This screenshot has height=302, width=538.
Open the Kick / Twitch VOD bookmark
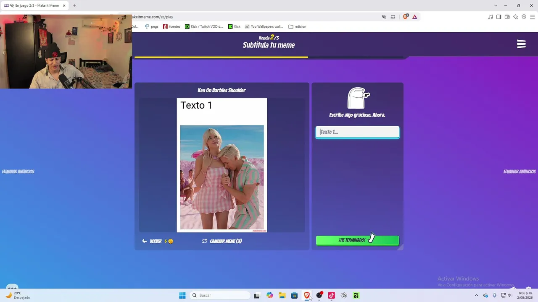[x=204, y=26]
